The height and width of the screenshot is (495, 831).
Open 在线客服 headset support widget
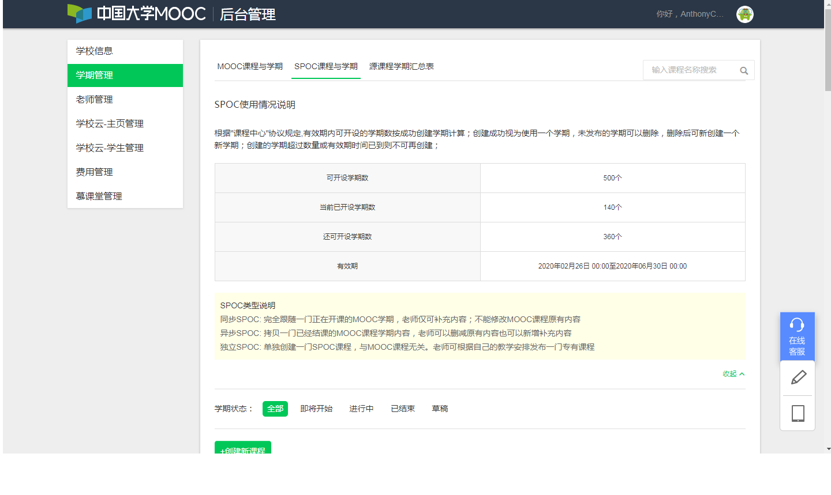coord(797,337)
